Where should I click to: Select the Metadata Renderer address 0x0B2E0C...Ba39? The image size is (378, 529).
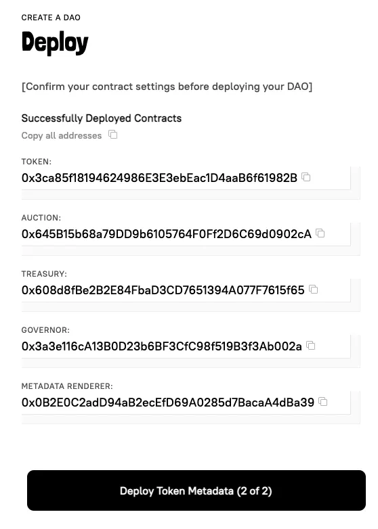point(168,402)
